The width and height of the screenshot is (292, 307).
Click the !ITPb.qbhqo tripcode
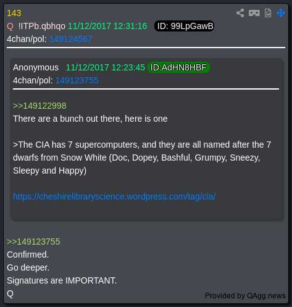point(42,27)
